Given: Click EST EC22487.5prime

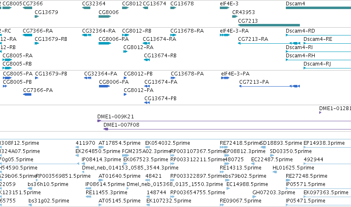Looking at the screenshot, I should [x=272, y=160].
